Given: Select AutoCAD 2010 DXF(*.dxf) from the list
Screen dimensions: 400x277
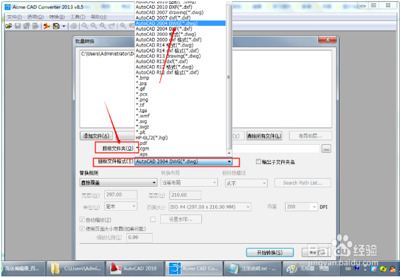Looking at the screenshot, I should point(180,7).
